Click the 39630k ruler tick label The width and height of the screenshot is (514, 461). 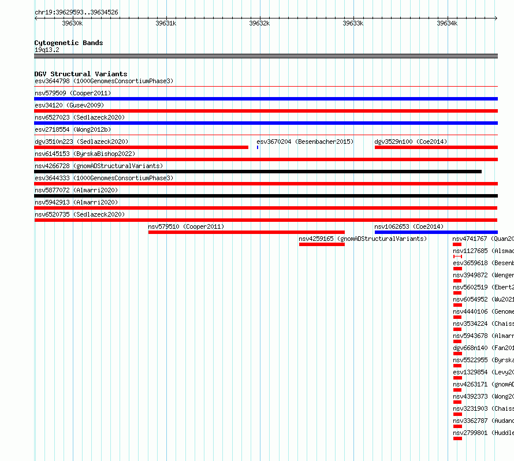pos(72,23)
